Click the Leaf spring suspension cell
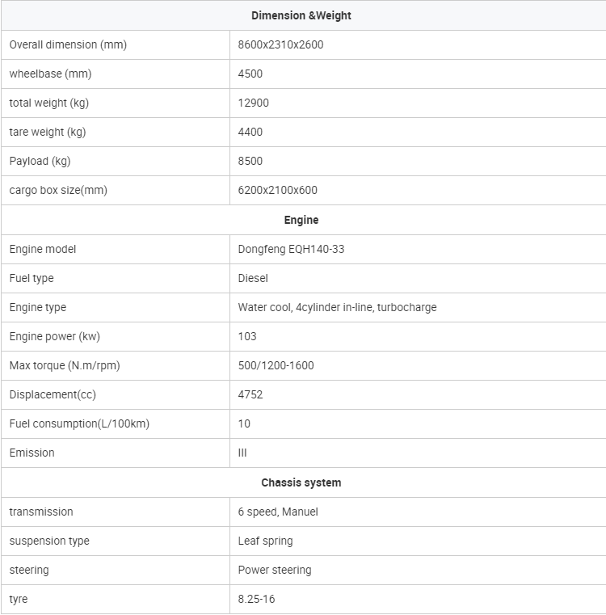The width and height of the screenshot is (606, 615). [418, 541]
